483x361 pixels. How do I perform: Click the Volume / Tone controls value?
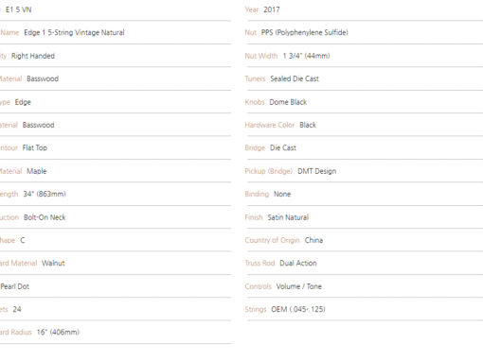coord(299,286)
